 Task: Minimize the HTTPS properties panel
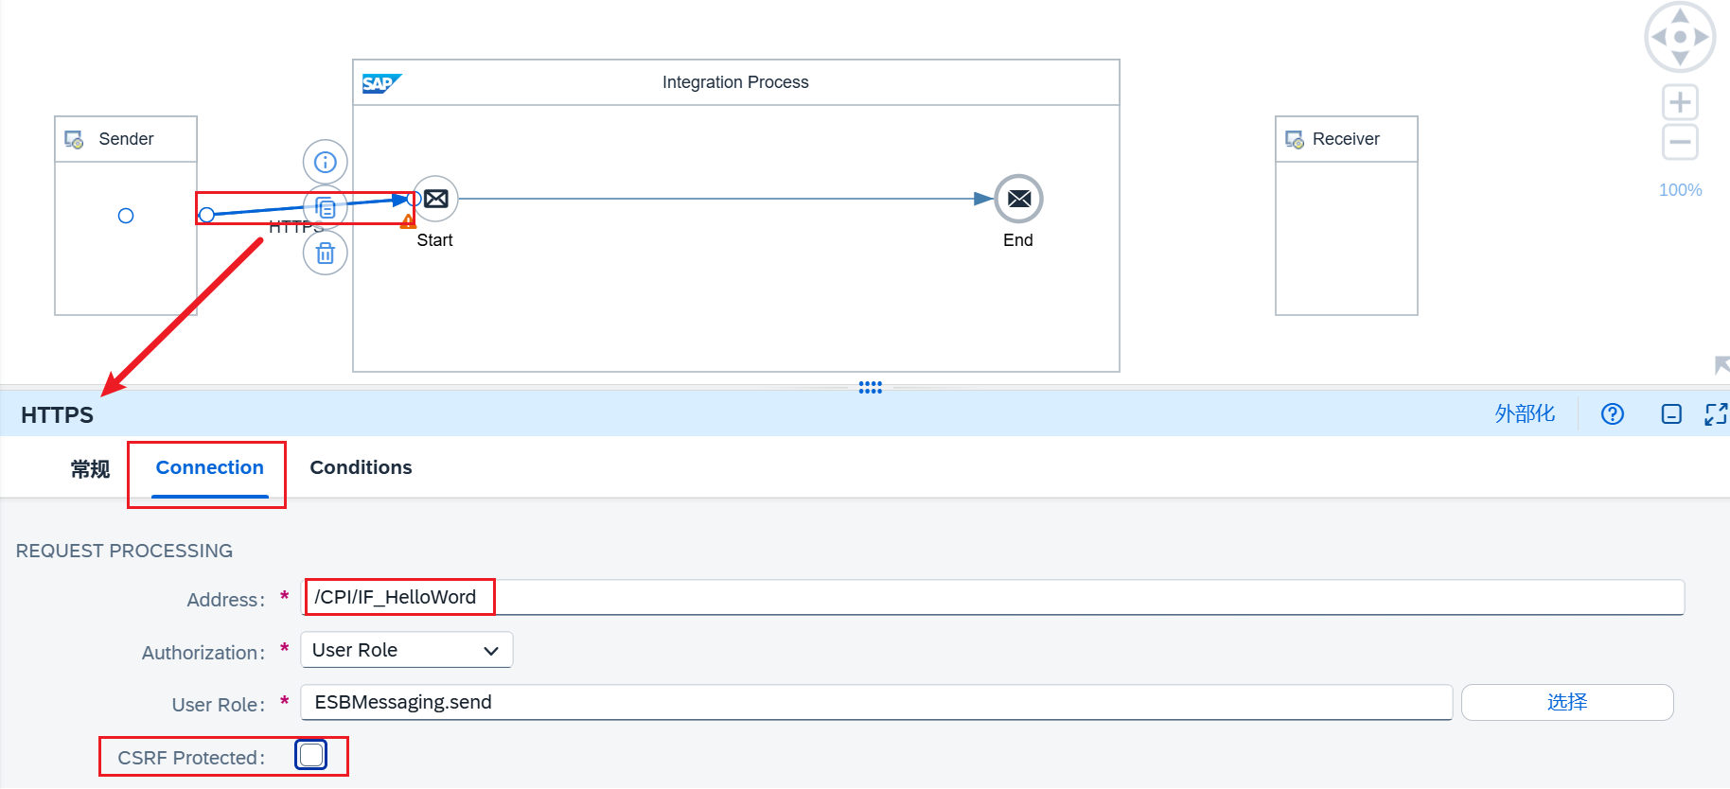(1671, 414)
